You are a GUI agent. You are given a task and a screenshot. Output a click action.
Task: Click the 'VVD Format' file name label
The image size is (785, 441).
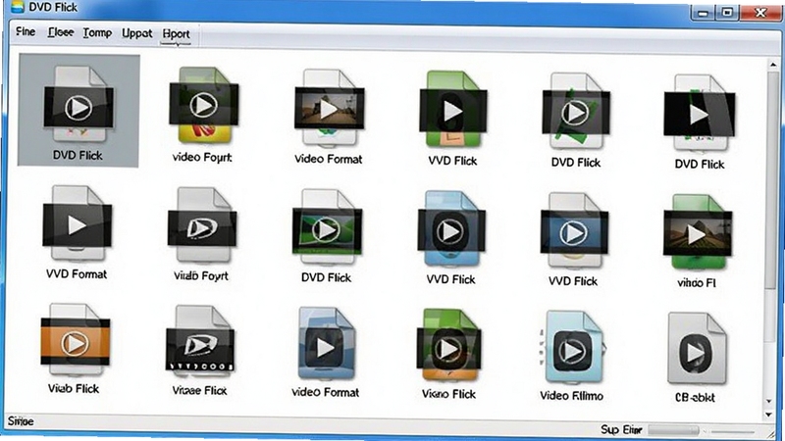(77, 274)
